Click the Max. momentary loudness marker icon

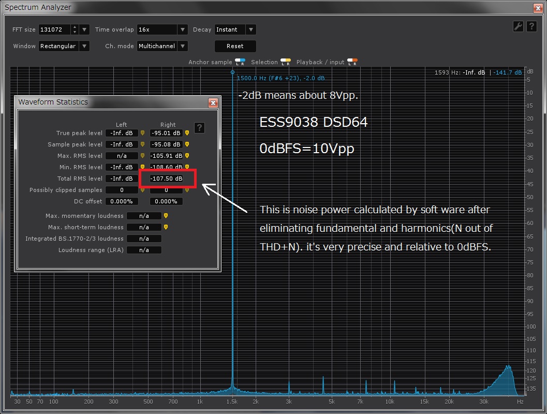click(166, 216)
